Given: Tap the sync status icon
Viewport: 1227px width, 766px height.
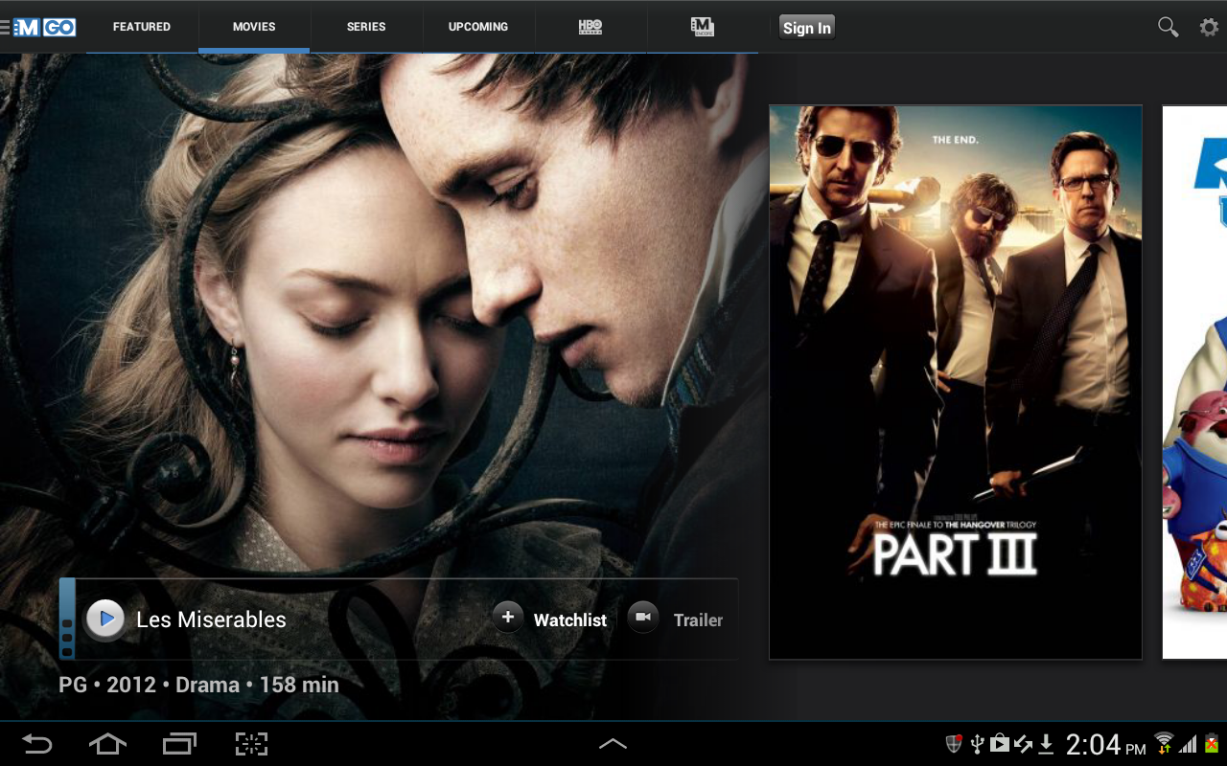Looking at the screenshot, I should click(x=1023, y=744).
